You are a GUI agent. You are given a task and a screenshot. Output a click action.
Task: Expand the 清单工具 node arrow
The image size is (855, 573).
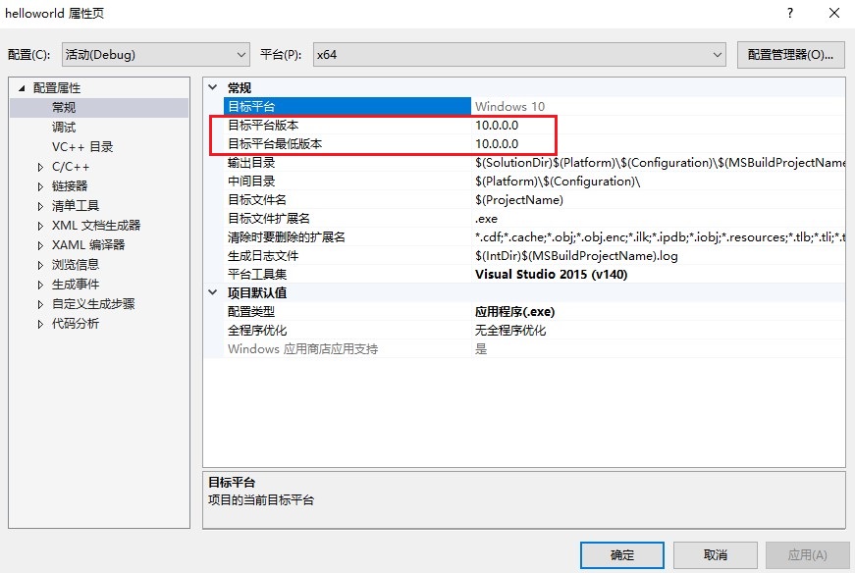(40, 206)
